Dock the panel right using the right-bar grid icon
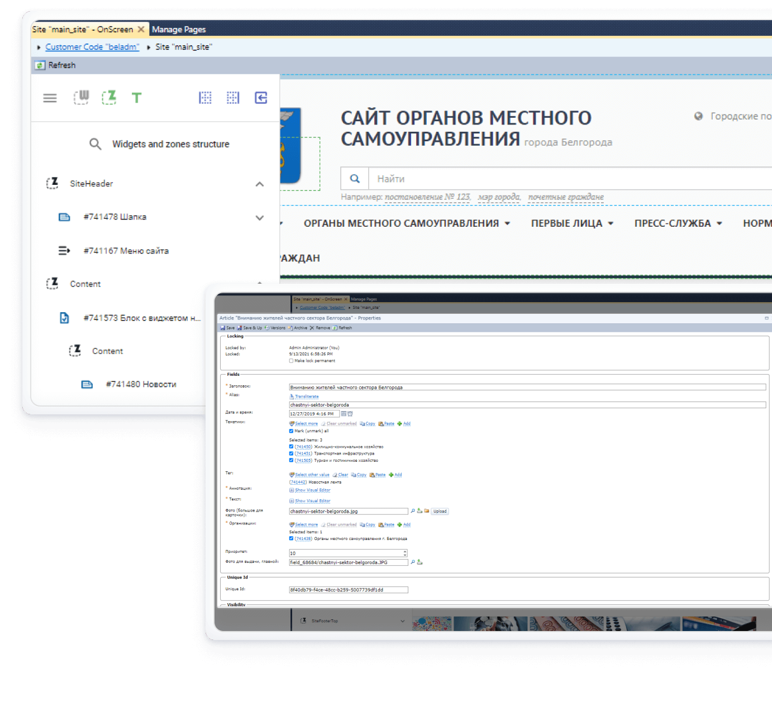The height and width of the screenshot is (707, 772). (x=233, y=98)
